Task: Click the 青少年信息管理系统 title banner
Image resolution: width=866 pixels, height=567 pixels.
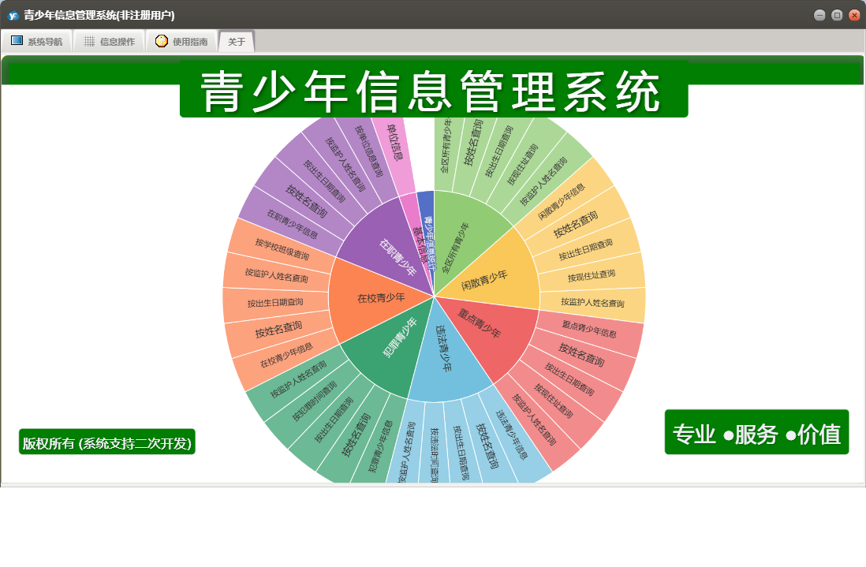Action: pyautogui.click(x=434, y=90)
